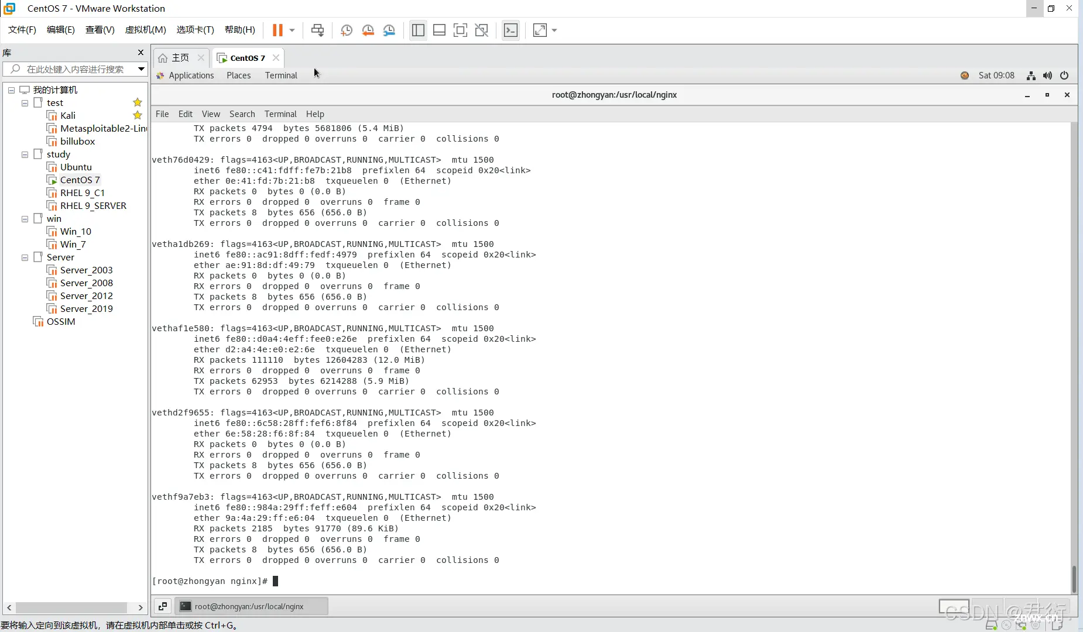Close the CentOS 7 tab
The width and height of the screenshot is (1083, 632).
coord(276,57)
